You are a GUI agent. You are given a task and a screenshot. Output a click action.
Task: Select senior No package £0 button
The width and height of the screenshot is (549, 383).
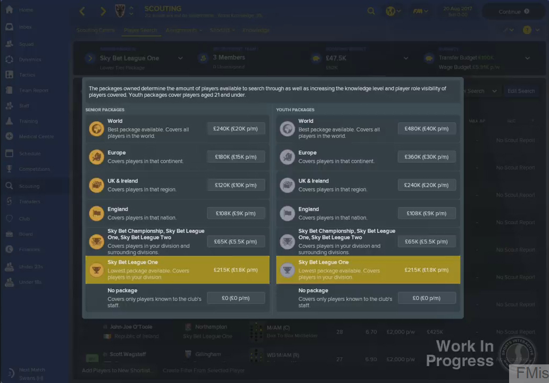pyautogui.click(x=236, y=298)
